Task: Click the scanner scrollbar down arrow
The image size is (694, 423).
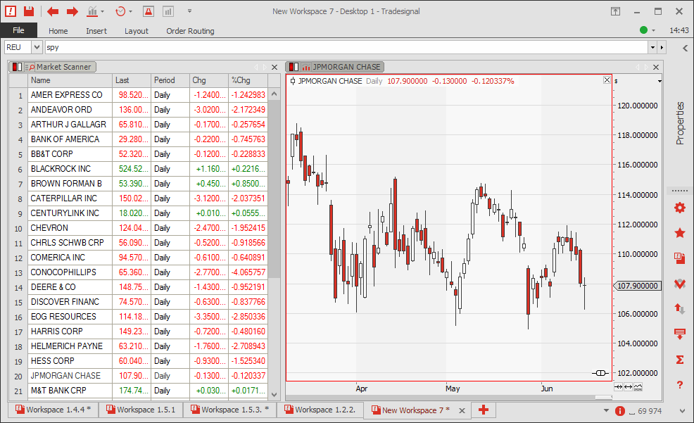Action: (275, 395)
